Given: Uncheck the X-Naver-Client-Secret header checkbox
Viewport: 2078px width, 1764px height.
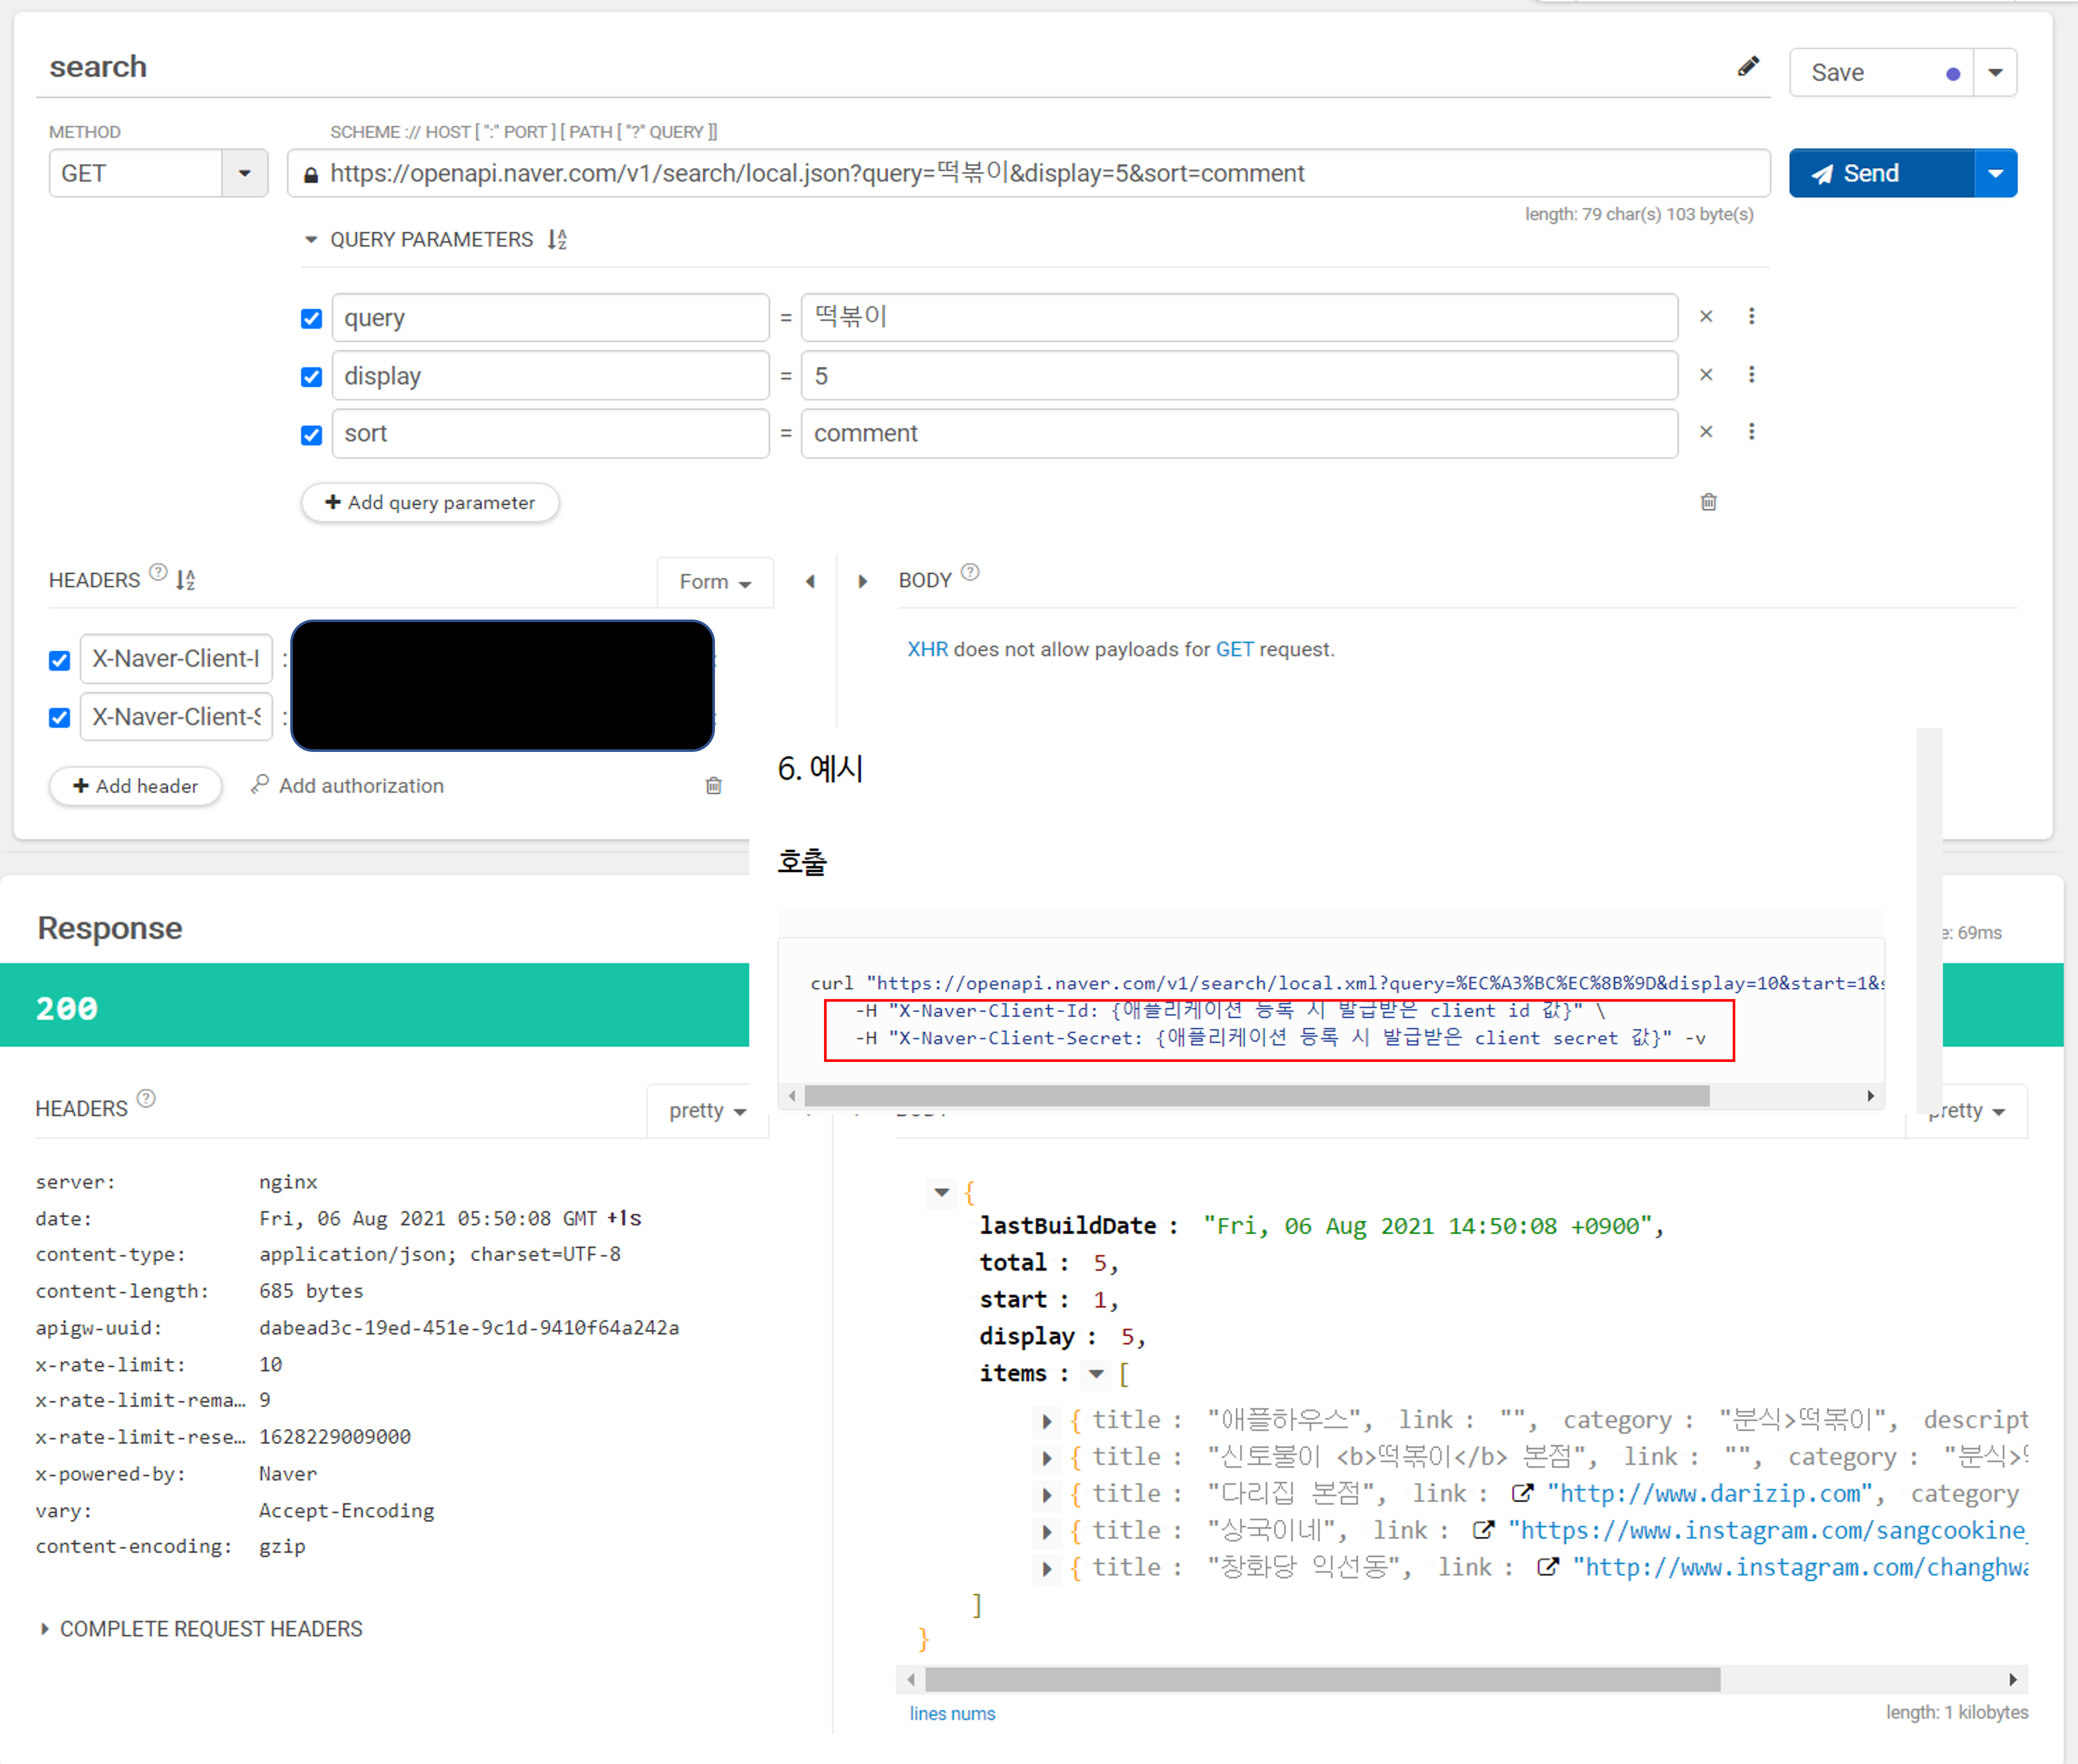Looking at the screenshot, I should coord(60,718).
